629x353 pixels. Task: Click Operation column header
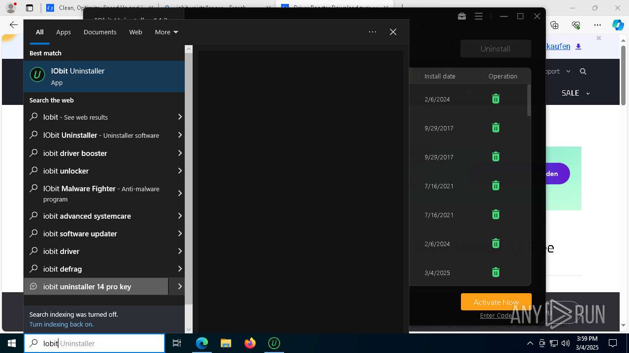(x=503, y=76)
